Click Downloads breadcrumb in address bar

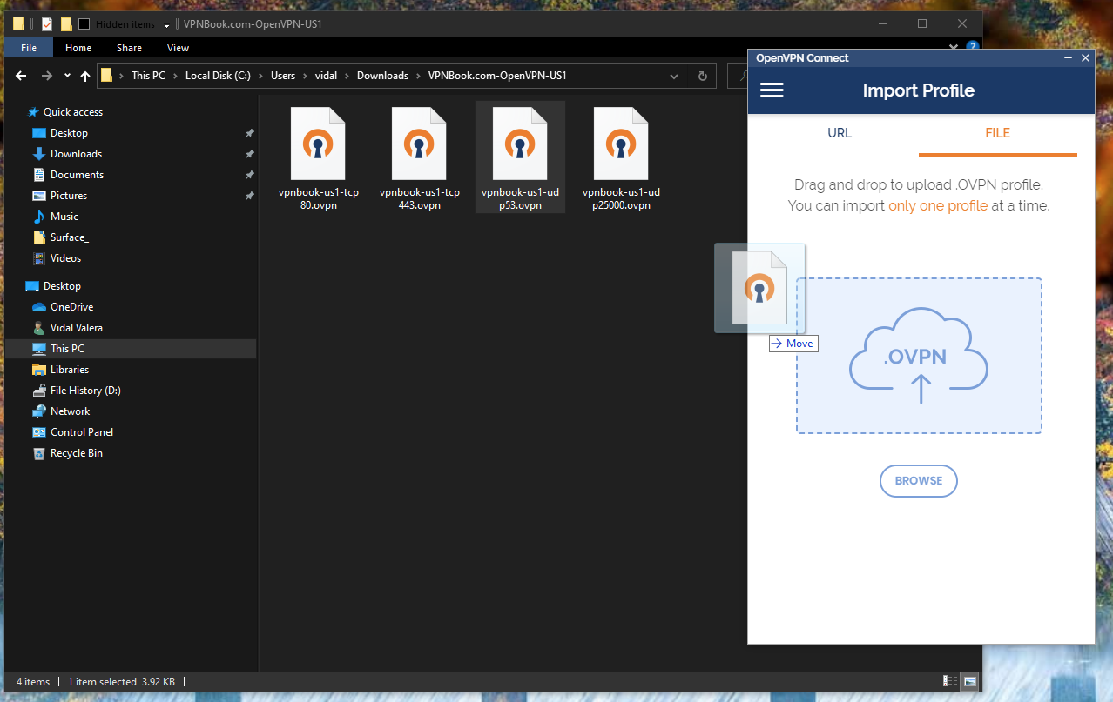382,76
